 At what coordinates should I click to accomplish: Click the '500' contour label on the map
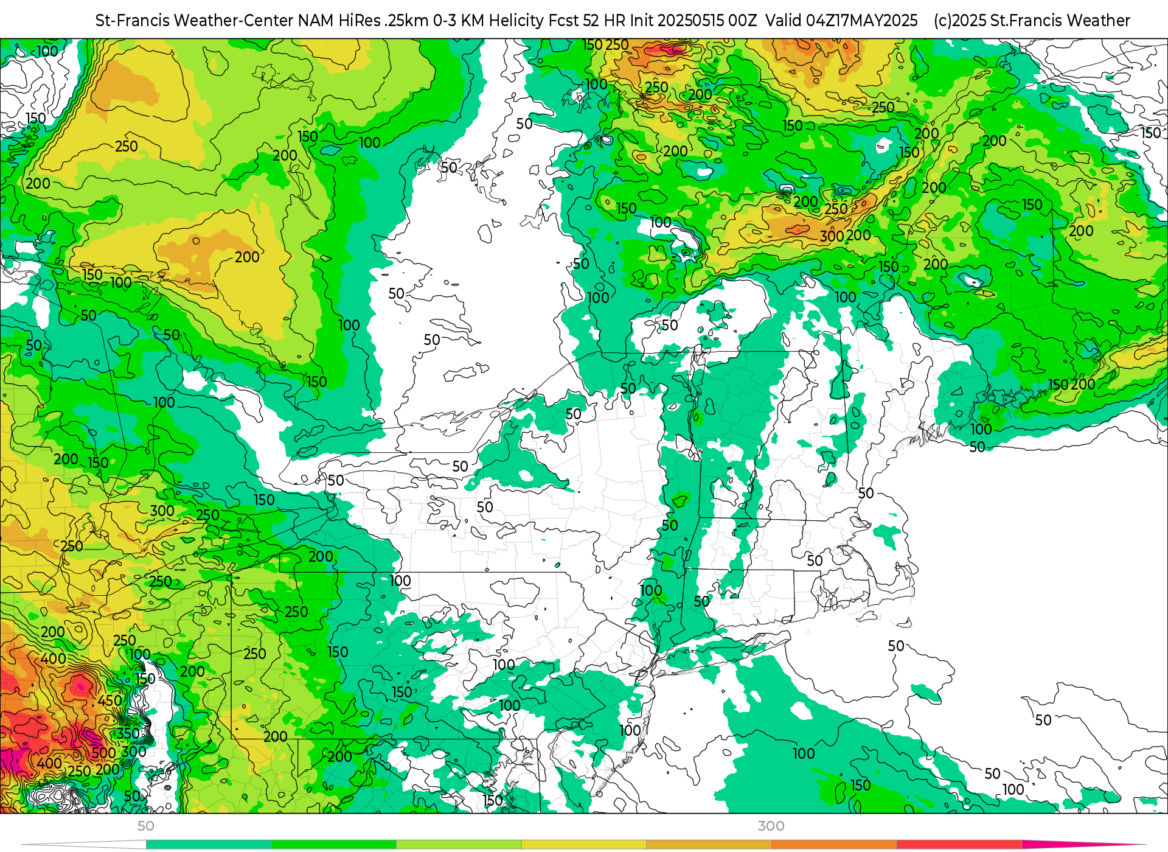tap(103, 753)
